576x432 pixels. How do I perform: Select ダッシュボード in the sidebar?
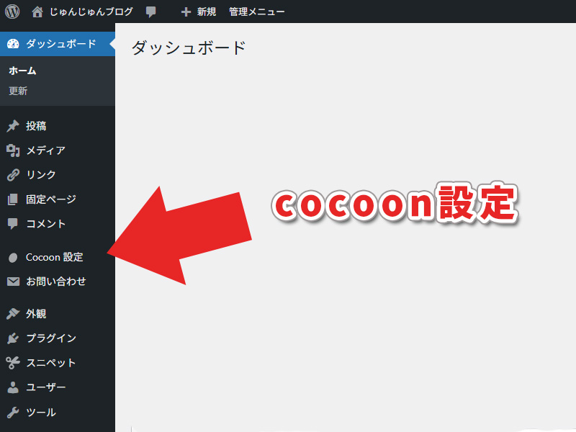pos(58,44)
